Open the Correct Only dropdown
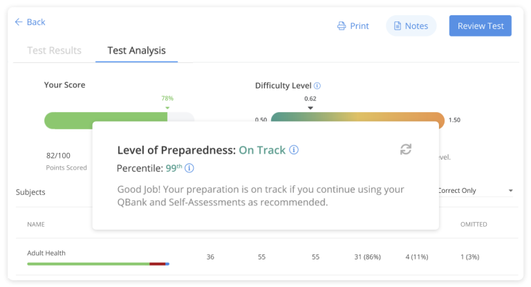 (477, 191)
